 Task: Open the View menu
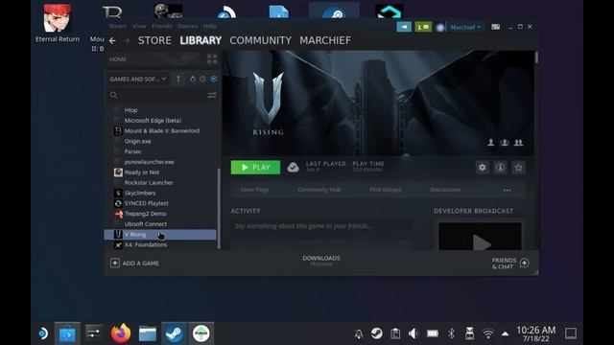(139, 26)
